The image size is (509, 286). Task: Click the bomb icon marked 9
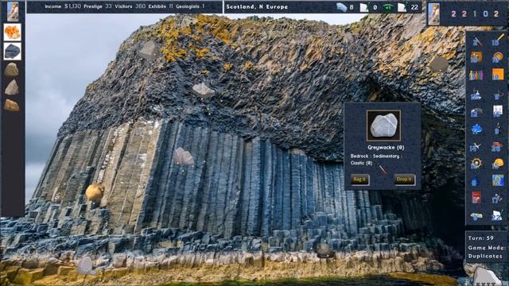[497, 129]
